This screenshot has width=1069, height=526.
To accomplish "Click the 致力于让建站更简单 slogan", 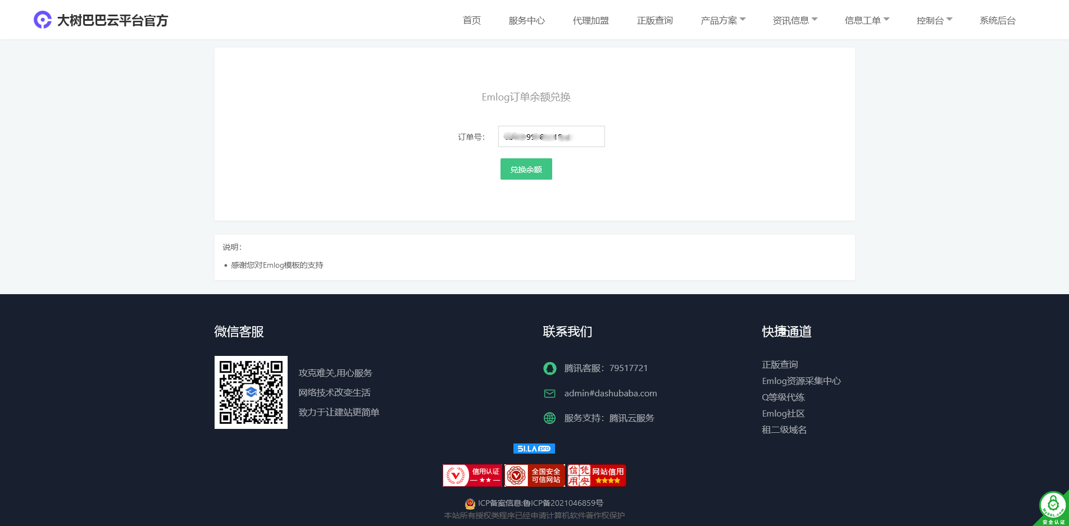I will (339, 413).
